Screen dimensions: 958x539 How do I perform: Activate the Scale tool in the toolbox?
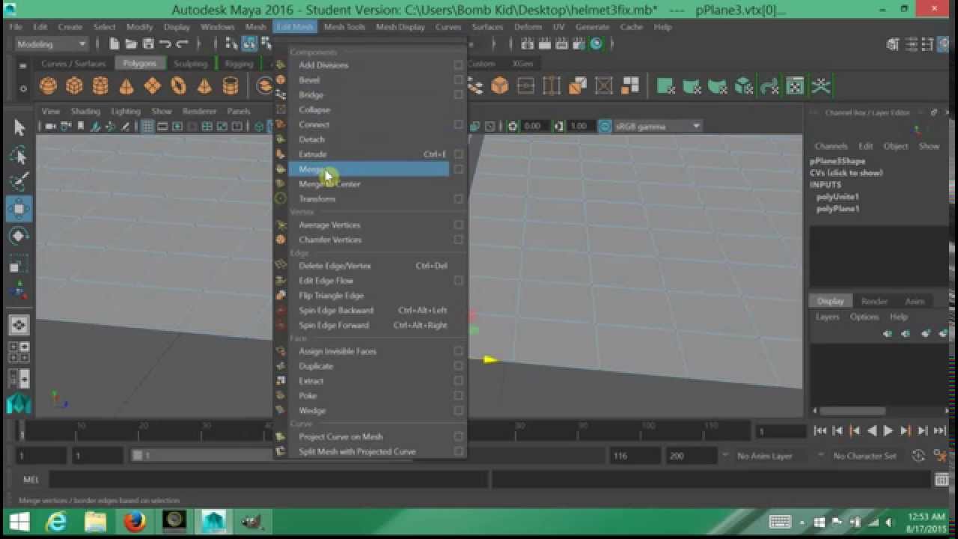pyautogui.click(x=19, y=264)
